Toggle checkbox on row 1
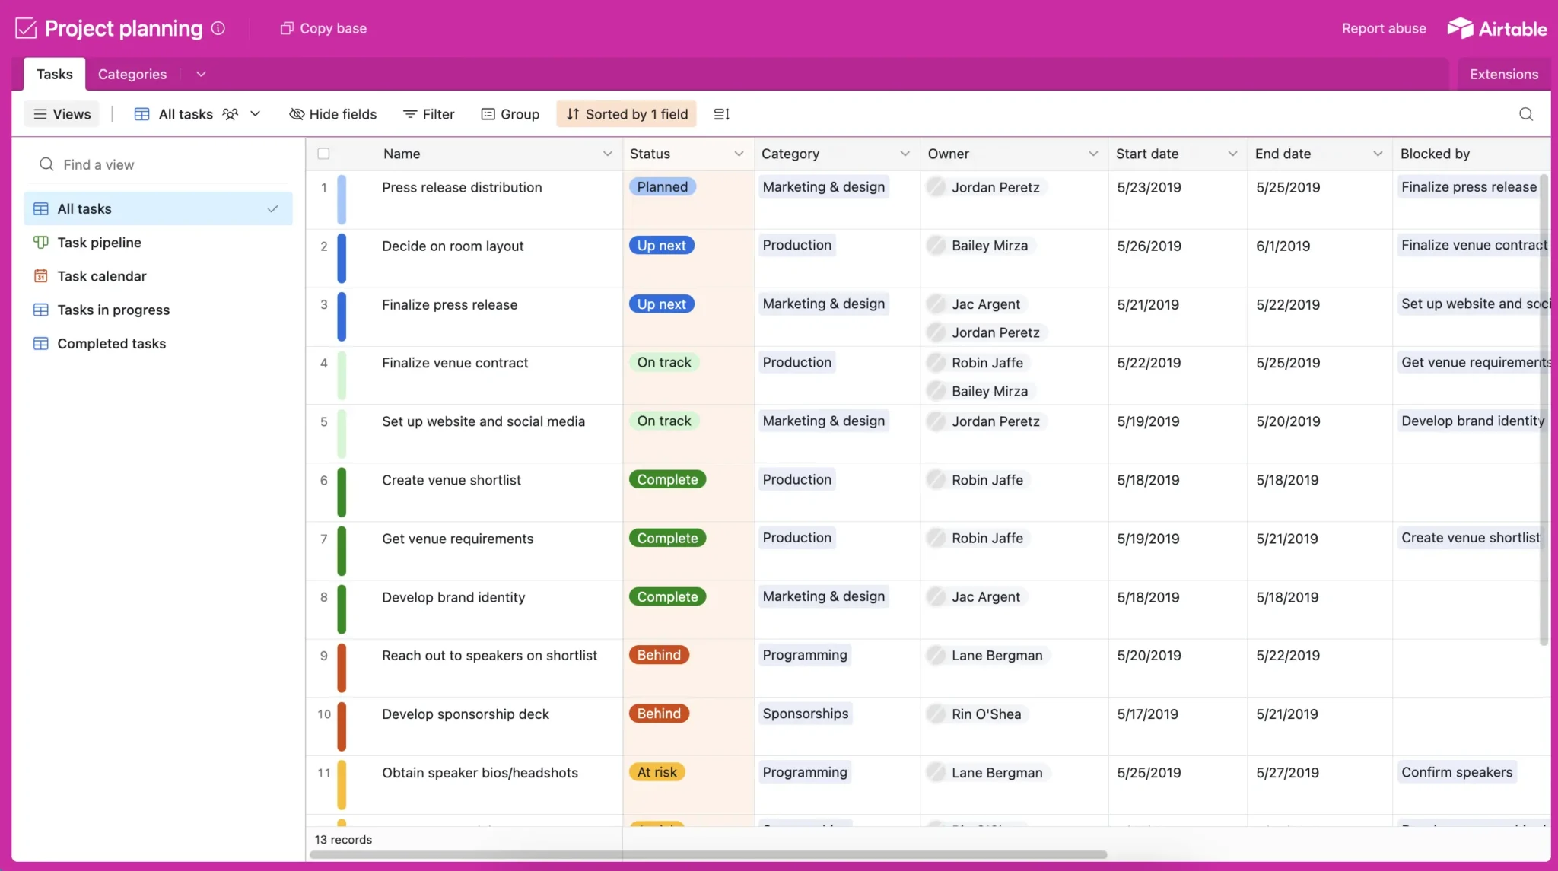This screenshot has width=1558, height=871. (323, 187)
